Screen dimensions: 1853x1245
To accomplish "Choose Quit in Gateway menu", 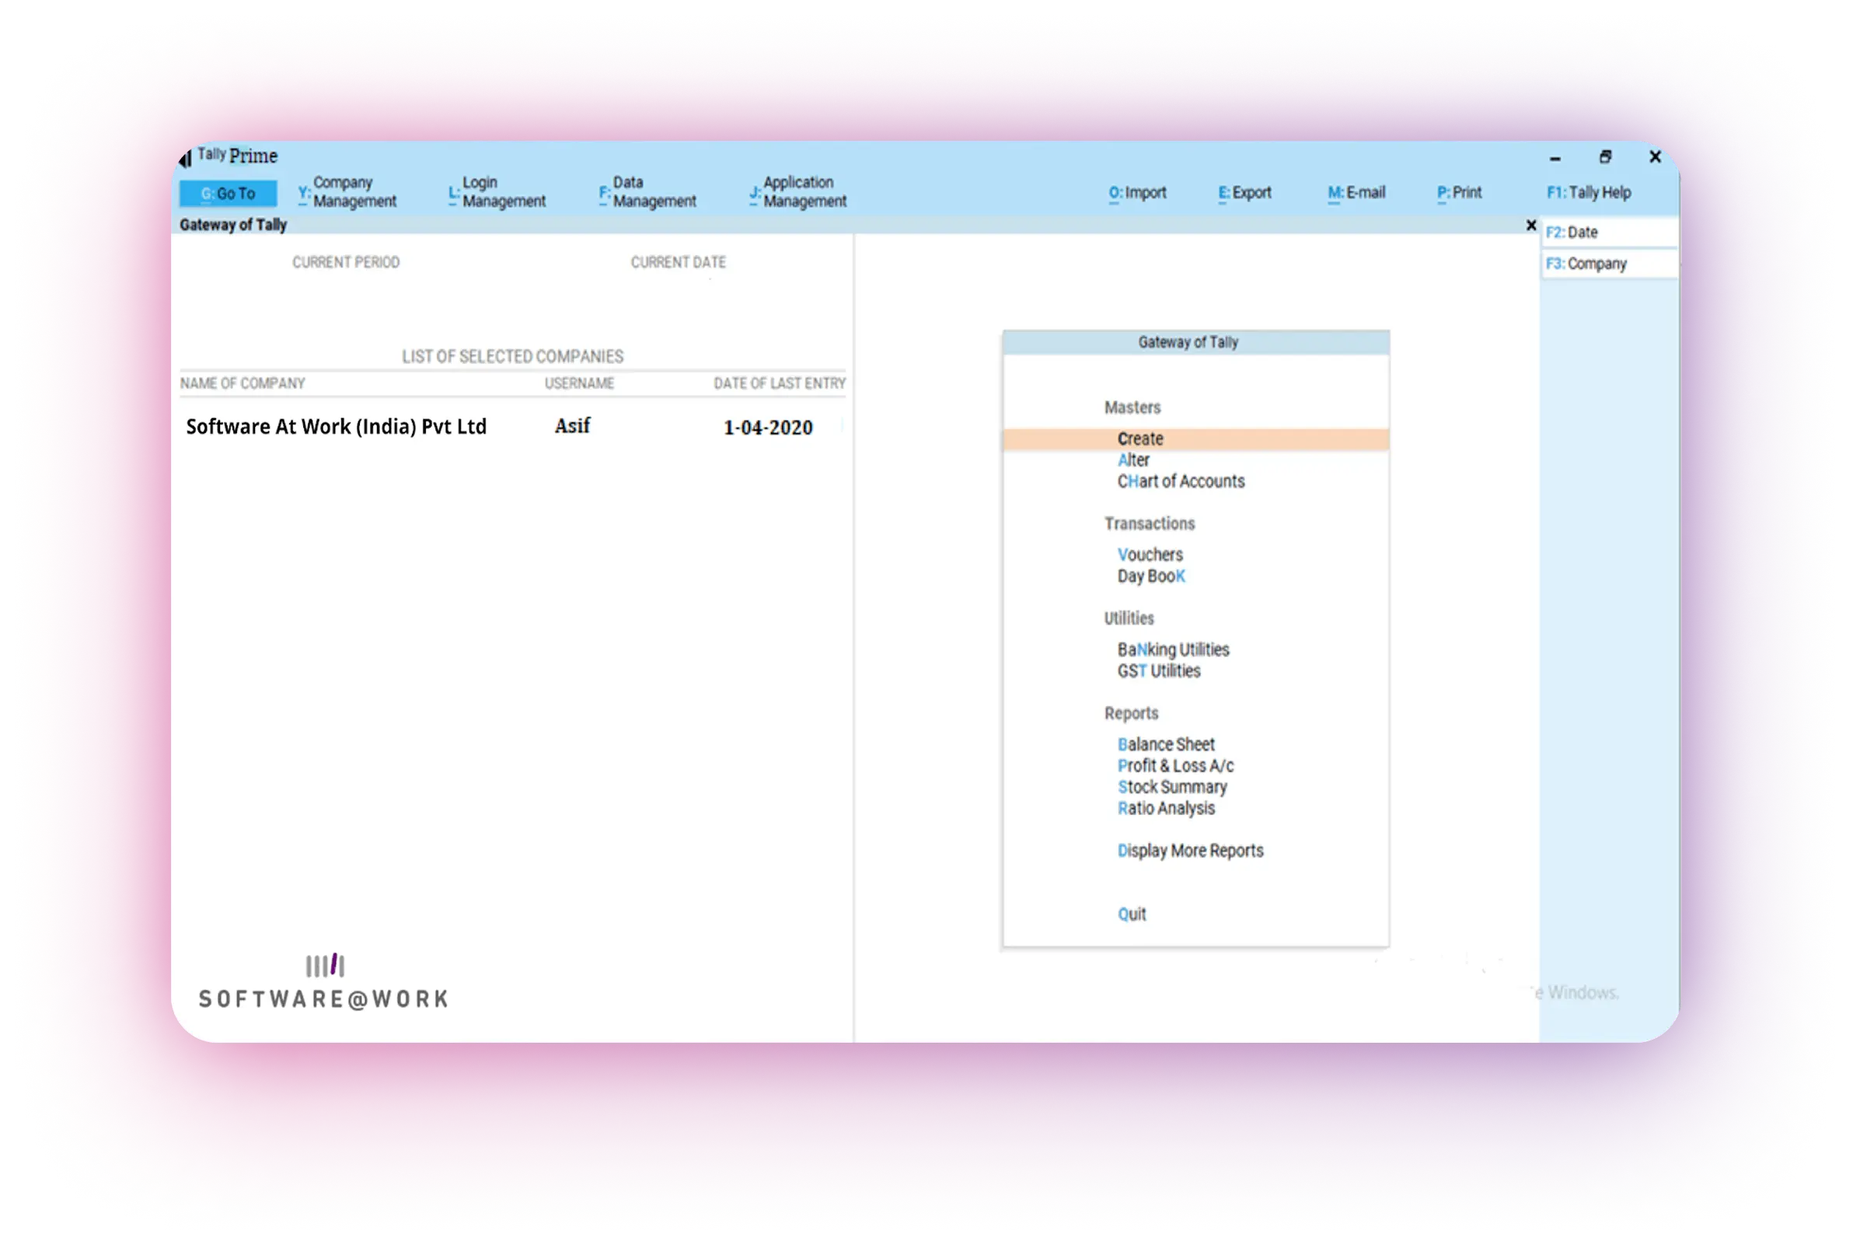I will pos(1131,915).
